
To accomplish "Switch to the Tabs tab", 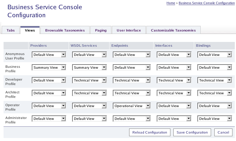I will (11, 30).
